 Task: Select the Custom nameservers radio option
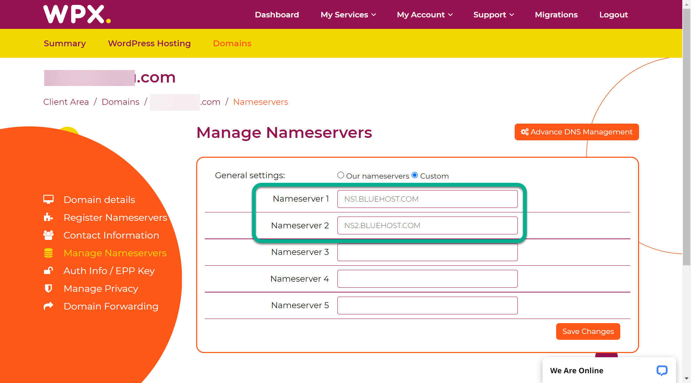(x=415, y=175)
